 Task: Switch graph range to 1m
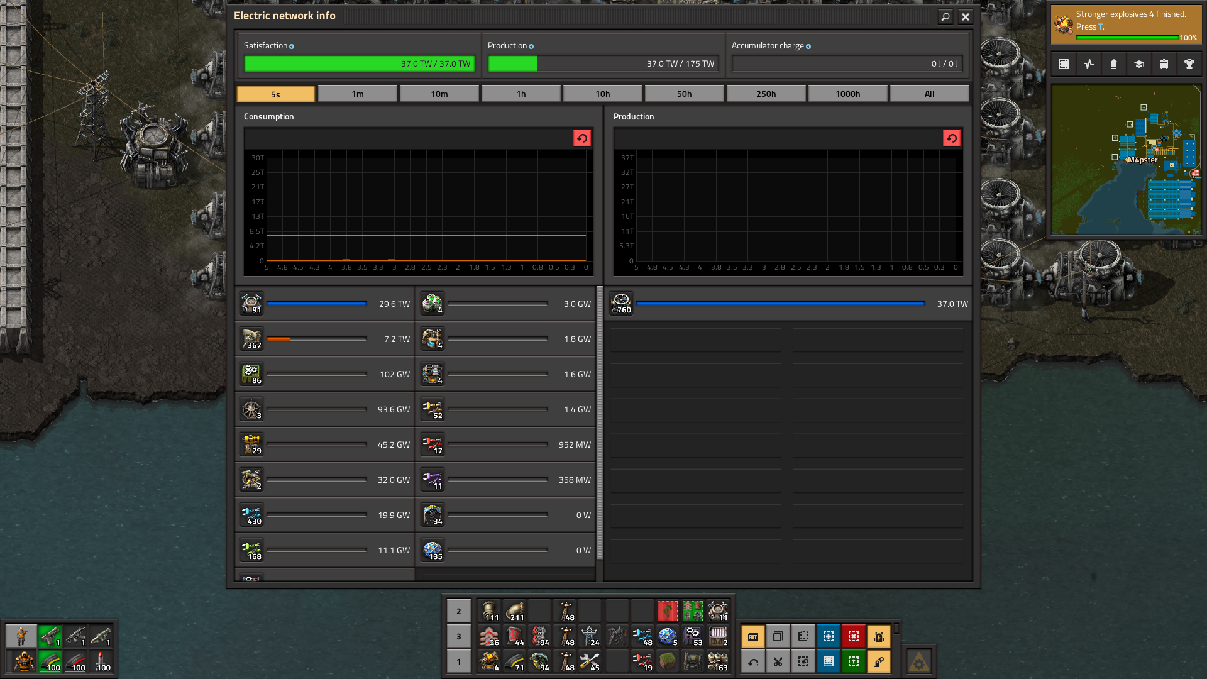tap(358, 94)
